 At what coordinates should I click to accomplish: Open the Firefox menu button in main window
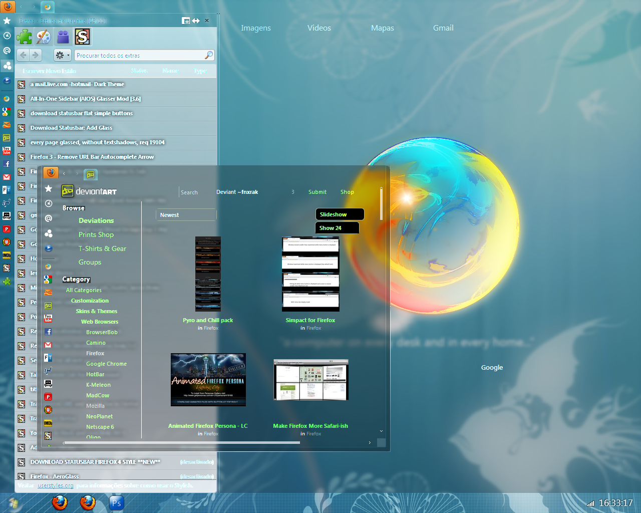[8, 7]
